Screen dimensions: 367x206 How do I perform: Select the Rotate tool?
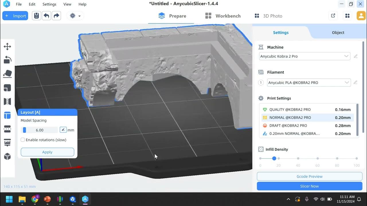pyautogui.click(x=7, y=60)
